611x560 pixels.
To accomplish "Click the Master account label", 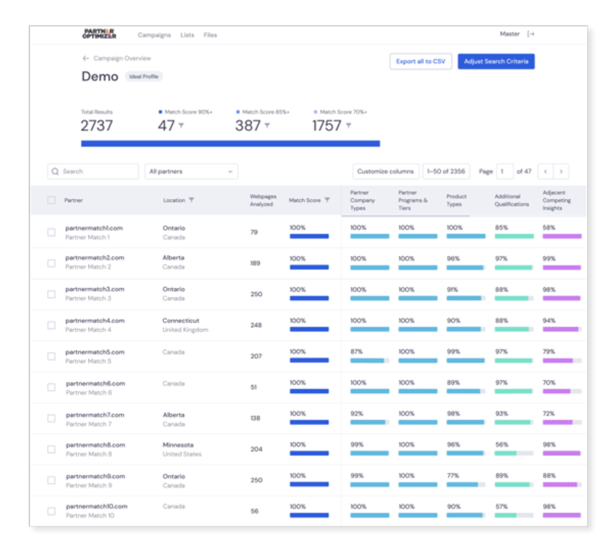I will (x=510, y=34).
